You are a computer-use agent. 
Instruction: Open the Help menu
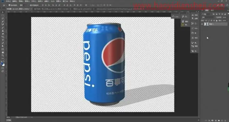coord(72,1)
